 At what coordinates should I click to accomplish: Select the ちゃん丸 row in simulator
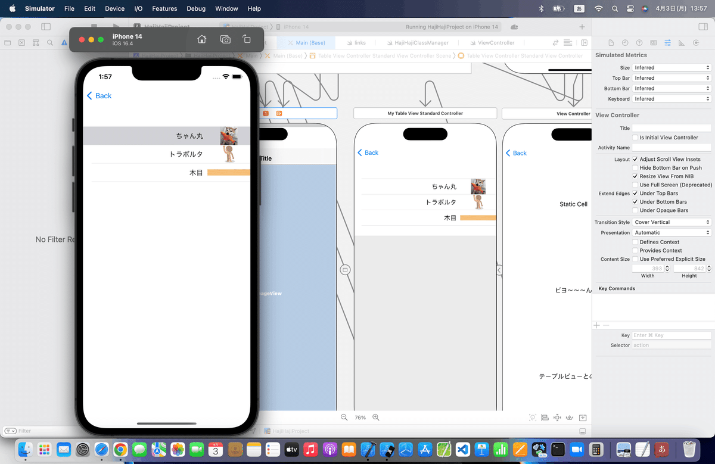click(166, 136)
